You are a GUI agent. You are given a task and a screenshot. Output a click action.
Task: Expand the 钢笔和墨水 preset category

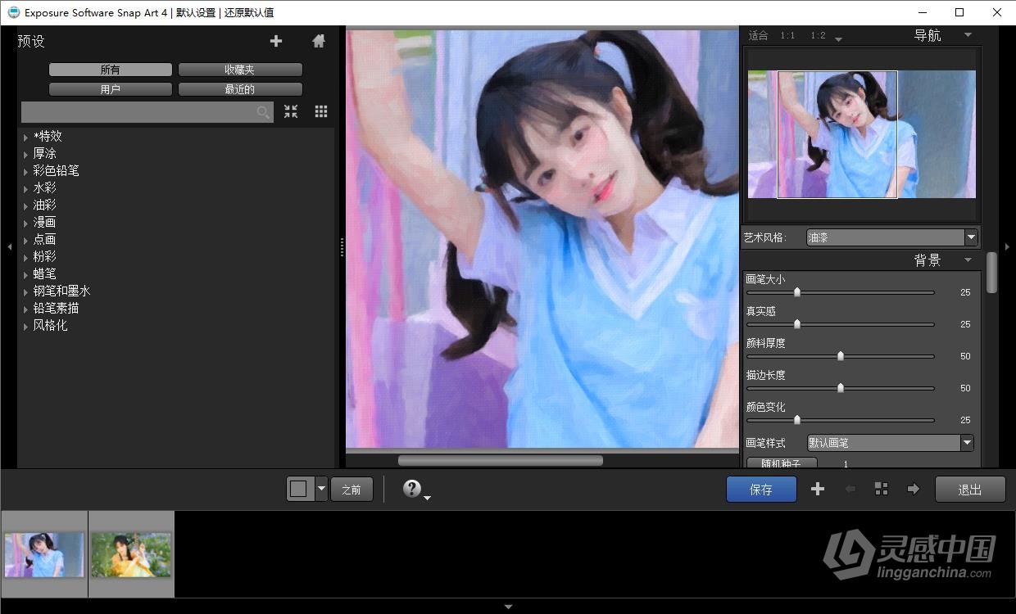tap(26, 292)
